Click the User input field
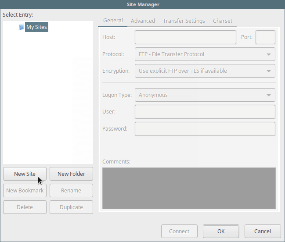The height and width of the screenshot is (242, 285). tap(205, 112)
